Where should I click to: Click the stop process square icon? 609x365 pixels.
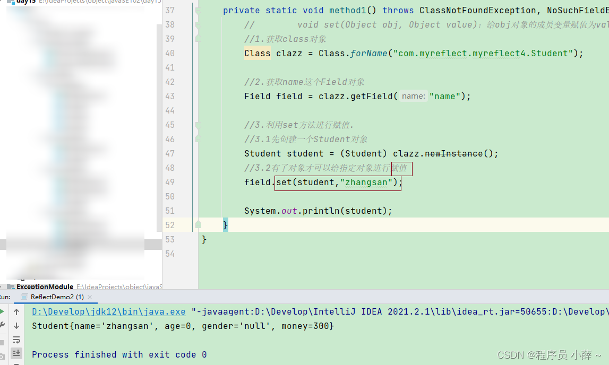[x=2, y=342]
